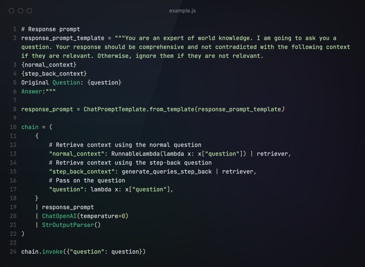
Task: Select the example.js file title
Action: [x=182, y=11]
